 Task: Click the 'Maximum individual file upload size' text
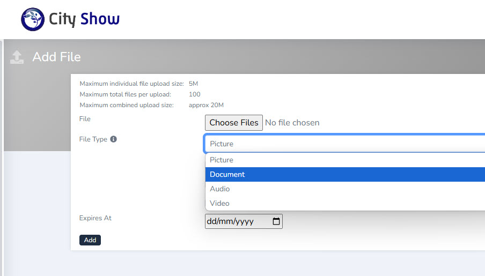[x=131, y=84]
